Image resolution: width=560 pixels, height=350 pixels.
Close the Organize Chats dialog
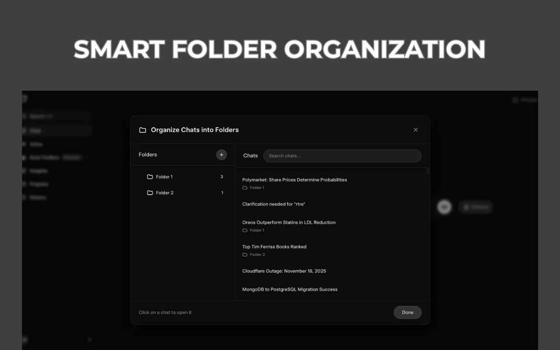pos(416,130)
